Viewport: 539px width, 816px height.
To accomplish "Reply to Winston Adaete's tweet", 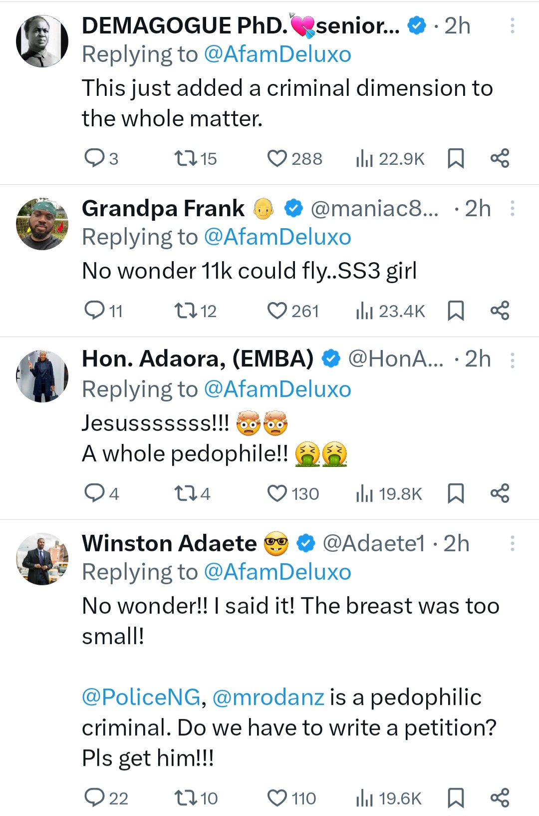I will pos(94,798).
